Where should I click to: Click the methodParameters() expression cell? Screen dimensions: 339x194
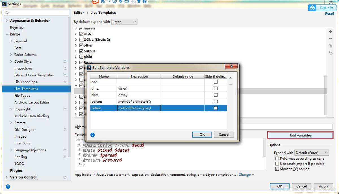pos(139,102)
